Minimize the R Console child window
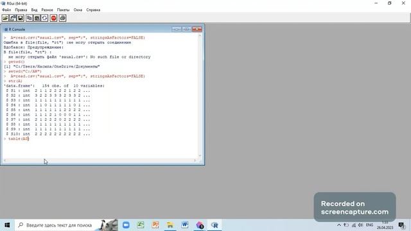Screen dimensions: 411x231 point(177,29)
